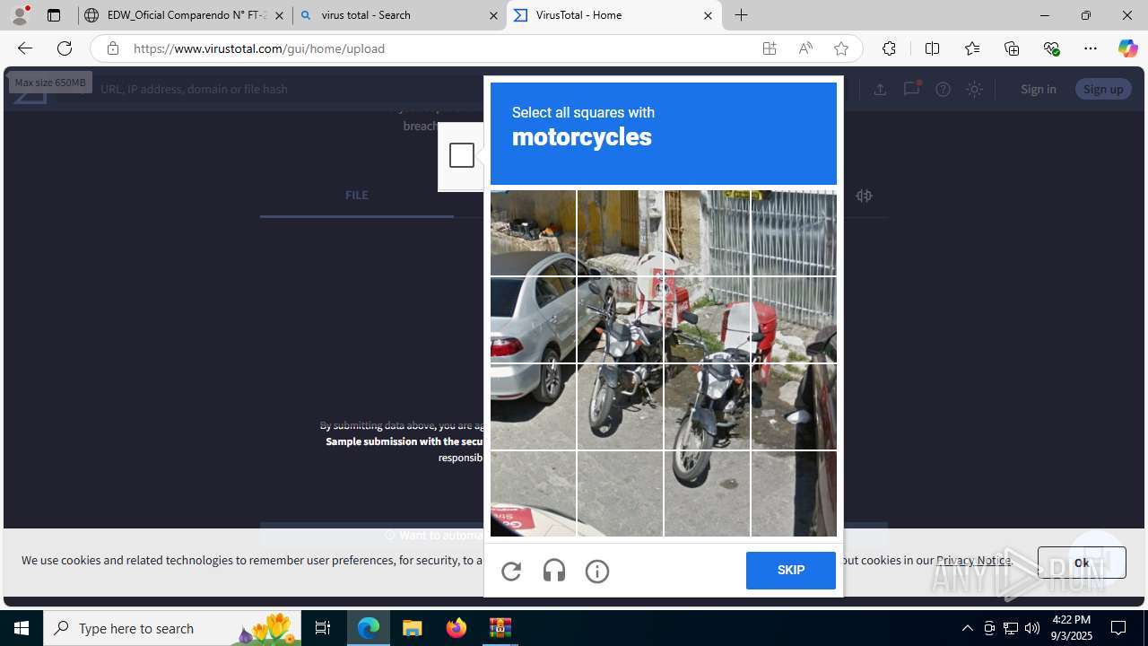Toggle split screen view

point(932,48)
